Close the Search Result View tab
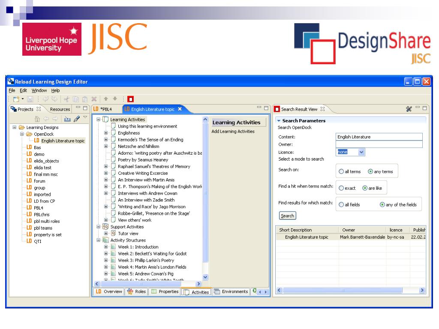Image resolution: width=439 pixels, height=329 pixels. pos(322,109)
